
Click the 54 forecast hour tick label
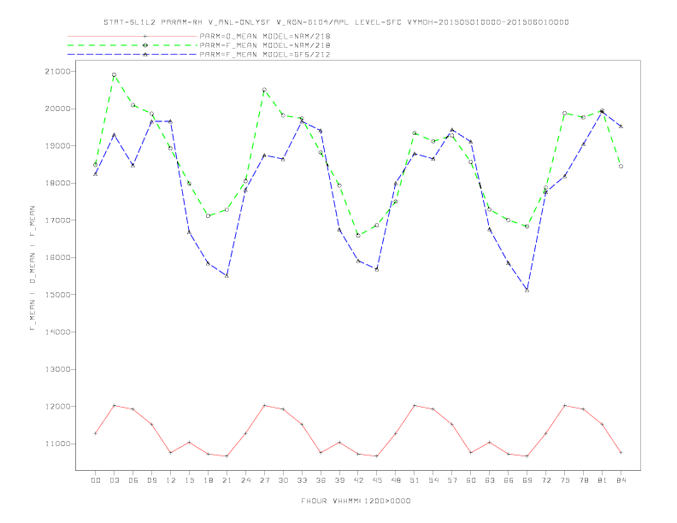[x=433, y=480]
